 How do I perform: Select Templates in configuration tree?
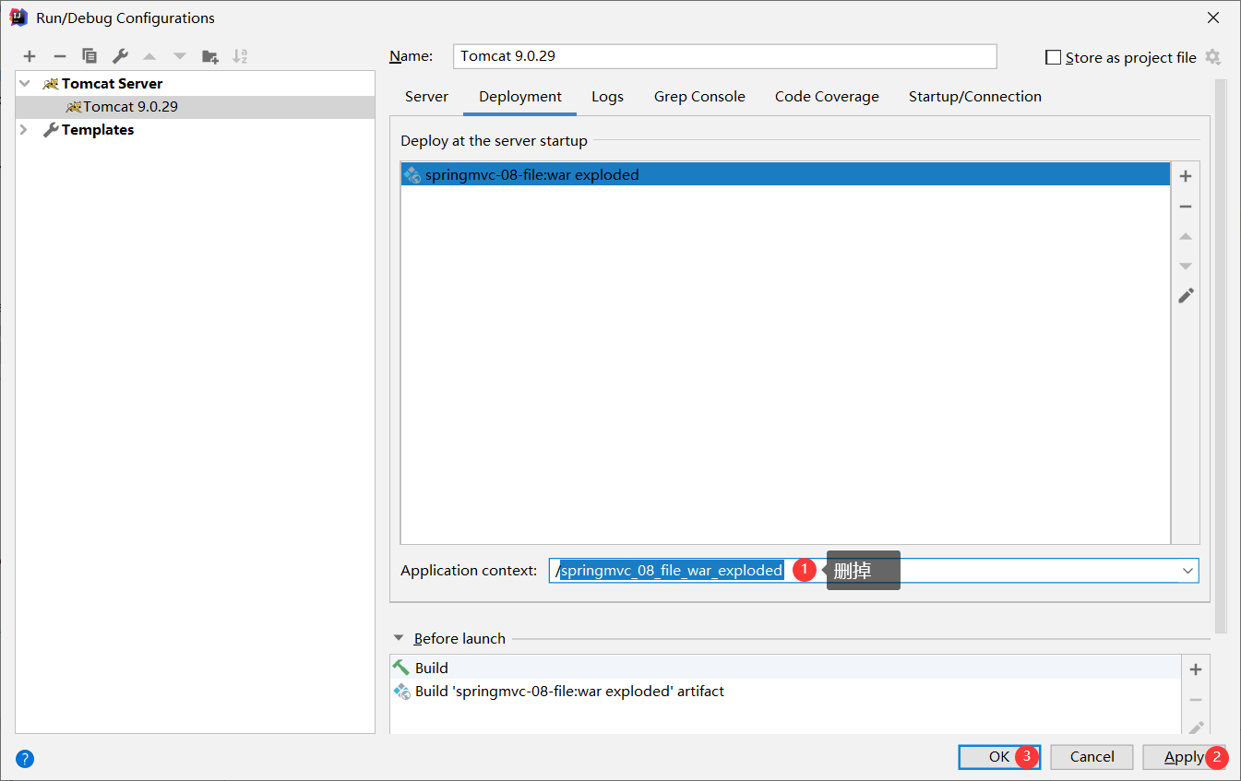click(x=98, y=130)
